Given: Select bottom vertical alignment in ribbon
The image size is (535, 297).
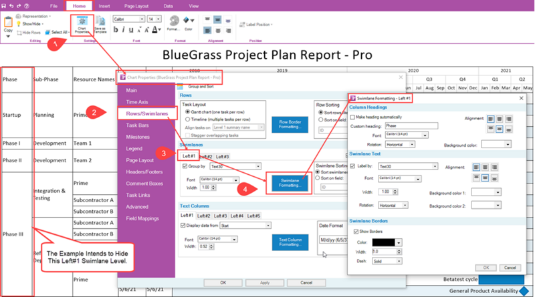Looking at the screenshot, I should [x=228, y=20].
